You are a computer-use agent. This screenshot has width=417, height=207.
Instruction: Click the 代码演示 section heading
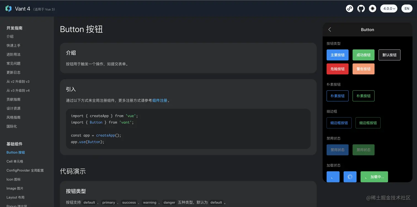(x=73, y=171)
